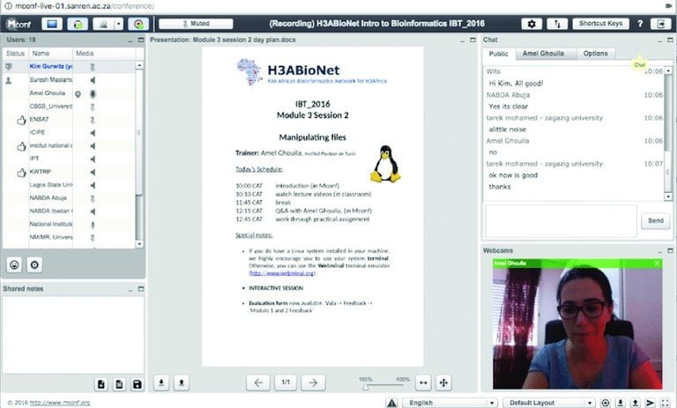Click Amel Ghoulia webcam indicator icon
The image size is (677, 408).
(x=78, y=93)
